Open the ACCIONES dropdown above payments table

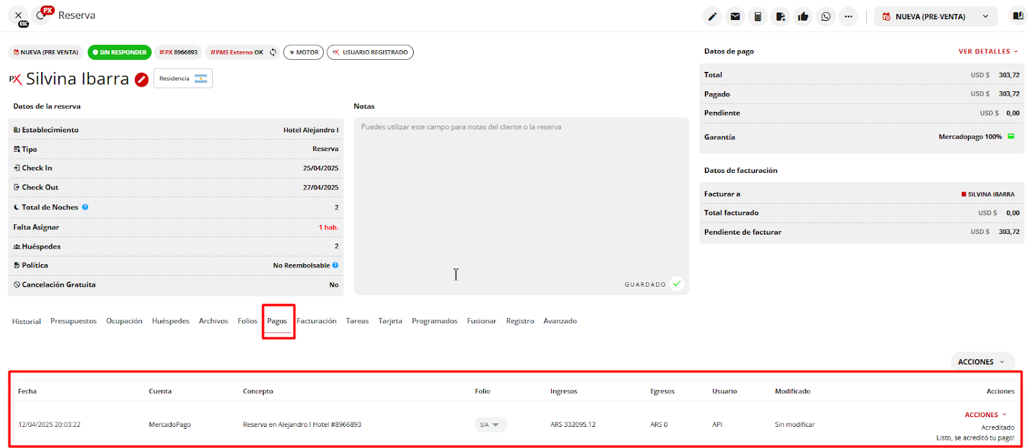(981, 362)
